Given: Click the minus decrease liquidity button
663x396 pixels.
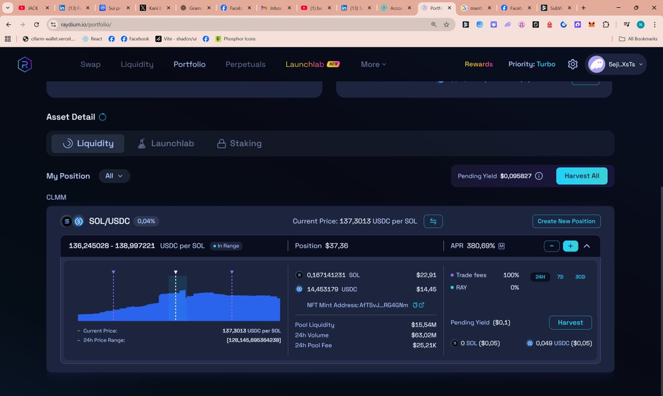Looking at the screenshot, I should 551,246.
